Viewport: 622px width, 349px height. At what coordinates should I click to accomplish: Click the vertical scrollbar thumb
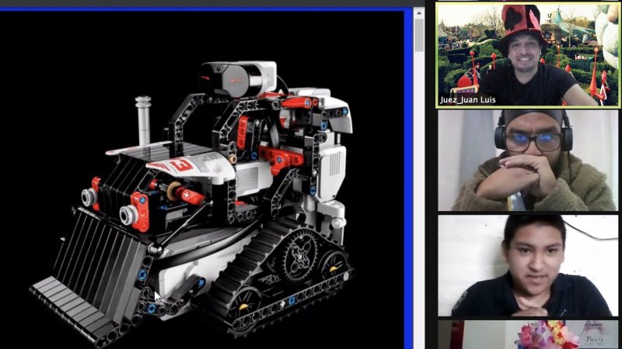[419, 35]
